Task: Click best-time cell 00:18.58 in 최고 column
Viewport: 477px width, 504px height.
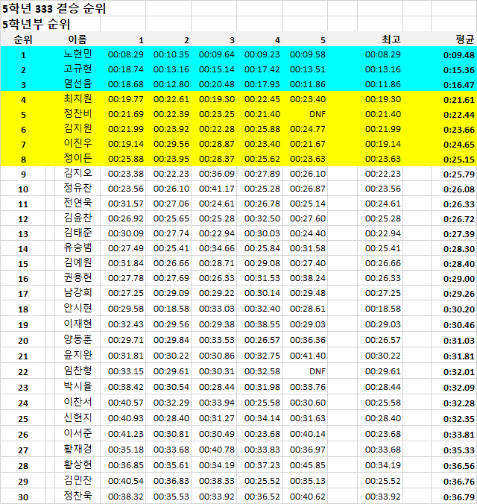Action: coord(383,309)
